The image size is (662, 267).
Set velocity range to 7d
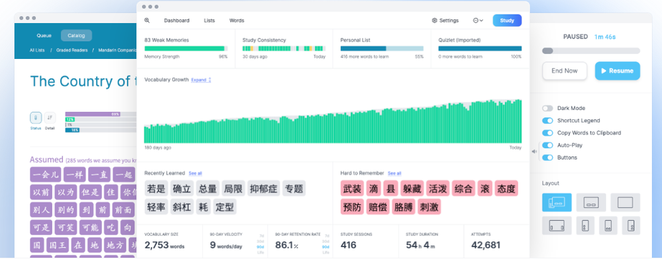coord(261,236)
